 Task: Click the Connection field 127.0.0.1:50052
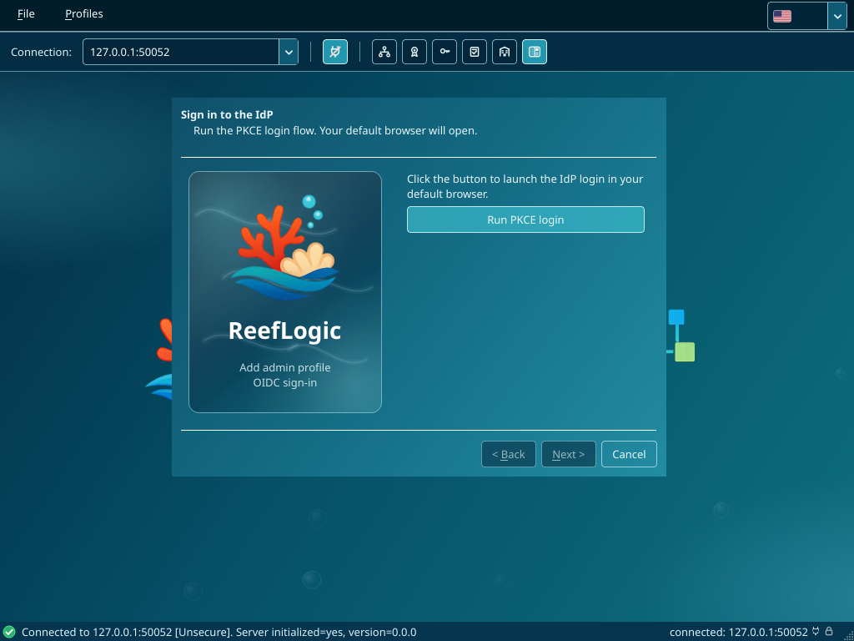coord(181,52)
